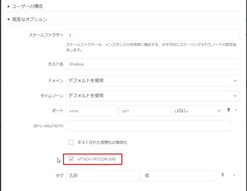The height and width of the screenshot is (191, 247).
Task: Add another tag row with plus icon
Action: pos(234,175)
